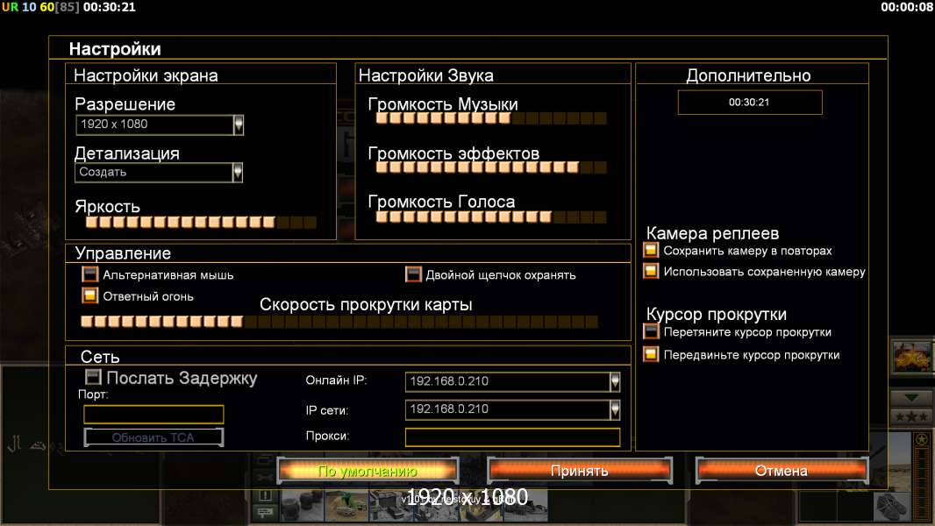935x526 pixels.
Task: Click the general portrait icon at right edge
Action: click(x=910, y=358)
